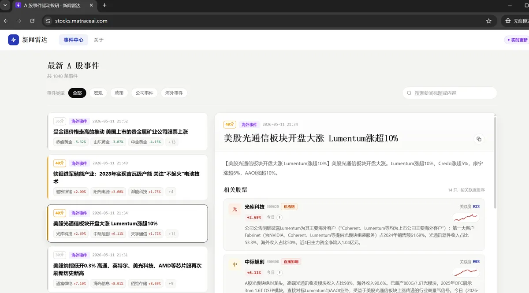
Task: Click the question mark next to 光库科技 今日
Action: pyautogui.click(x=279, y=217)
